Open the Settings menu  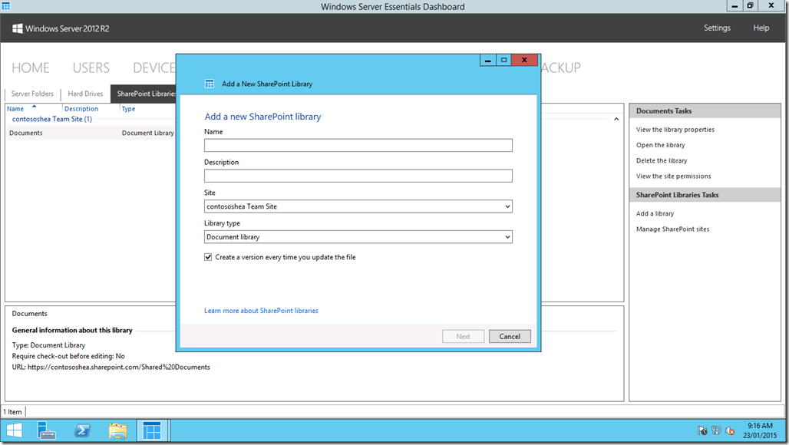pos(717,28)
